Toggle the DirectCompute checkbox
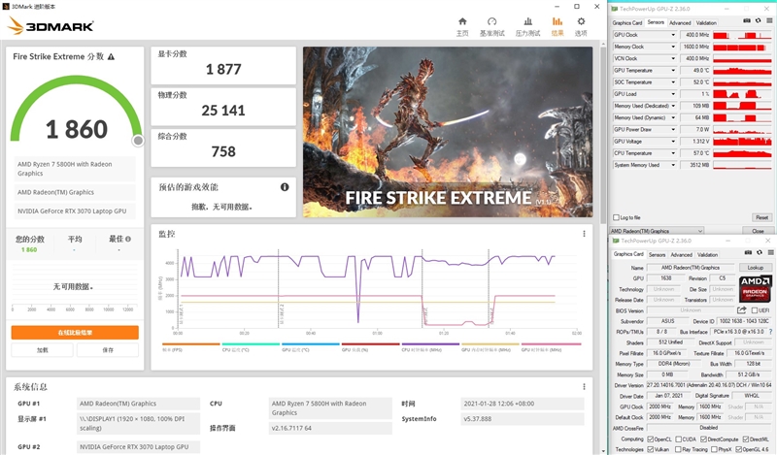The width and height of the screenshot is (777, 455). [703, 439]
